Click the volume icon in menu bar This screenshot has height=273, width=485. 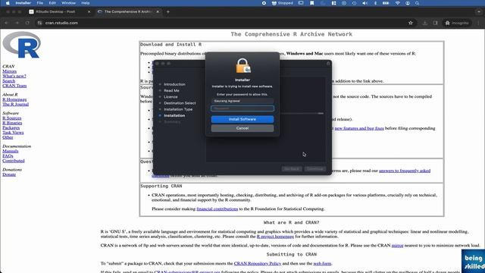(x=365, y=3)
